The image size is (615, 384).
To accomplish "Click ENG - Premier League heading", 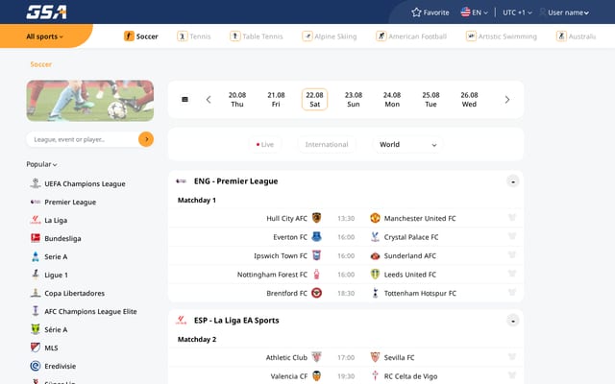I will click(x=235, y=181).
